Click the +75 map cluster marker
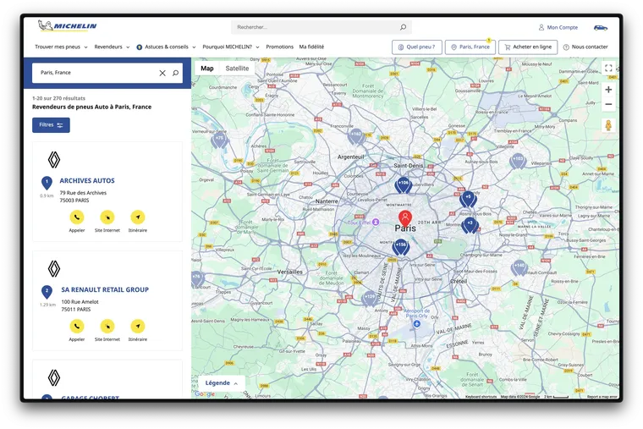Image resolution: width=643 pixels, height=429 pixels. pyautogui.click(x=220, y=140)
